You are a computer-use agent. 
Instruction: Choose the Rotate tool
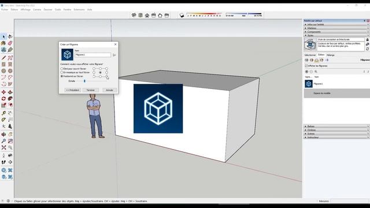3,99
